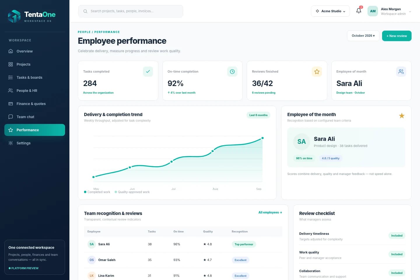Viewport: 420px width, 280px height.
Task: Click the Excellent badge in Omar Saleh's row
Action: pyautogui.click(x=241, y=260)
